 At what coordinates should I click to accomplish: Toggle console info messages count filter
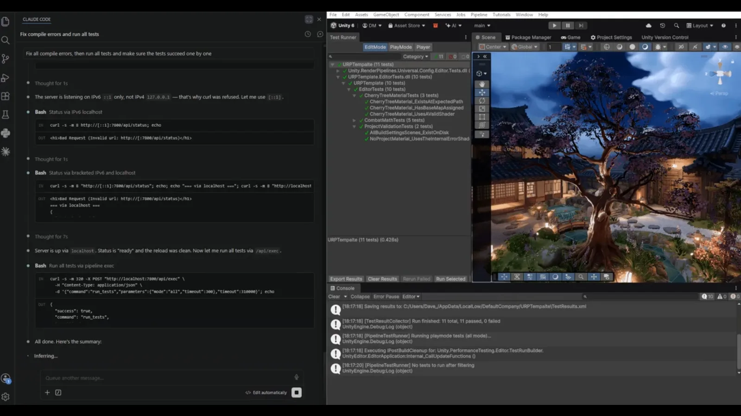(707, 297)
